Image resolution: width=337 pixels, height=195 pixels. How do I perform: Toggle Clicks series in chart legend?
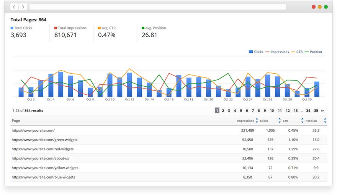(256, 52)
